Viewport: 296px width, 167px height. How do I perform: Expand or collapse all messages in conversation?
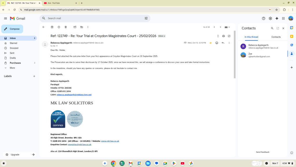[x=218, y=36]
